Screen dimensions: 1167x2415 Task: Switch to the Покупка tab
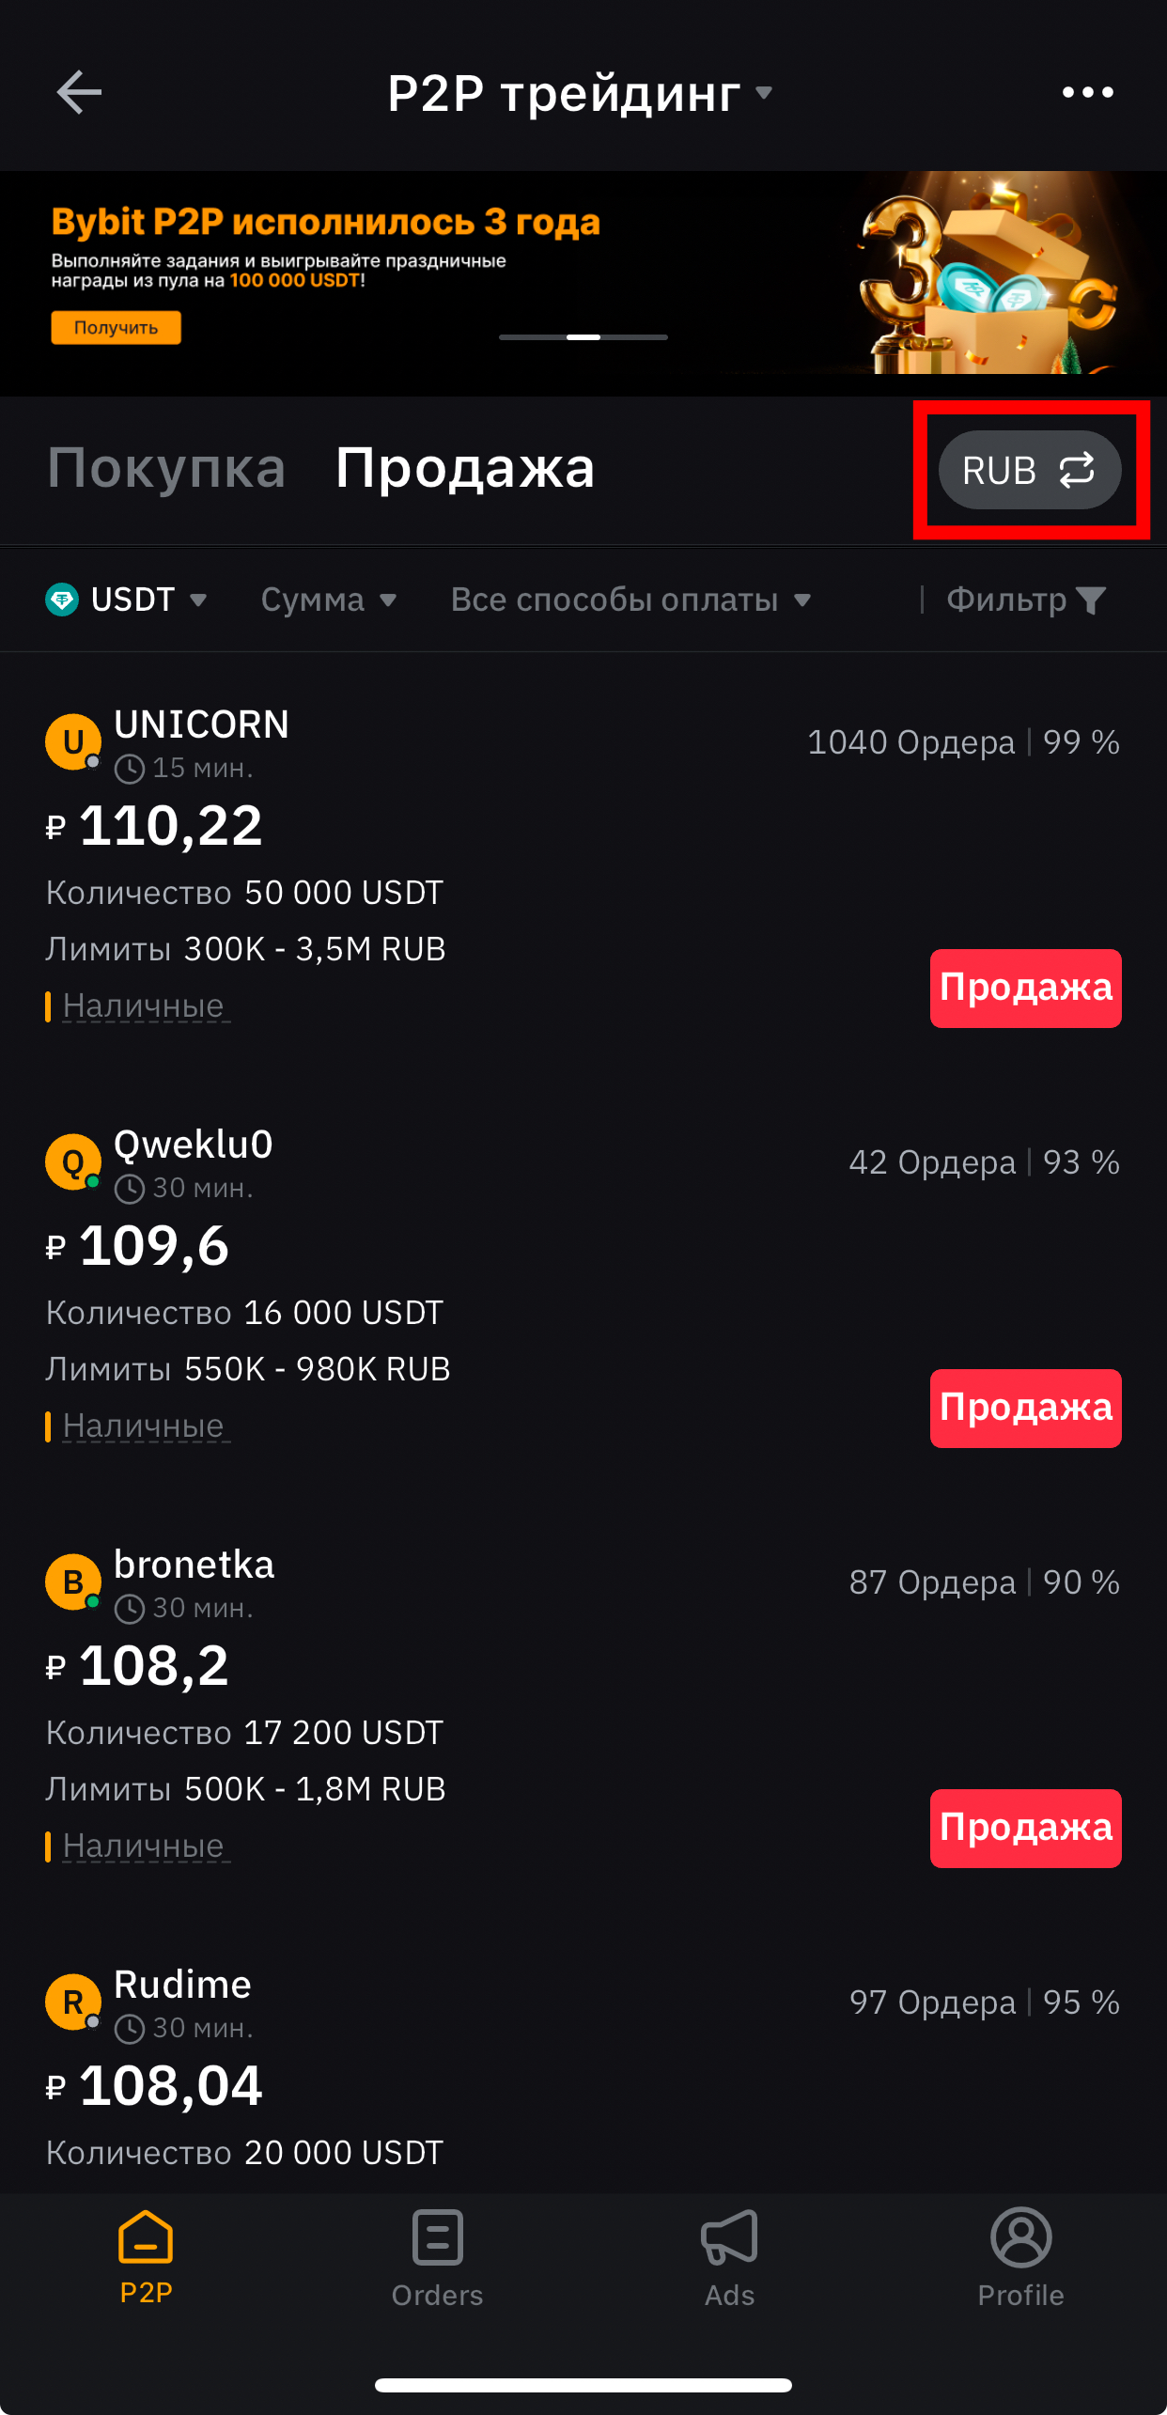(x=166, y=467)
